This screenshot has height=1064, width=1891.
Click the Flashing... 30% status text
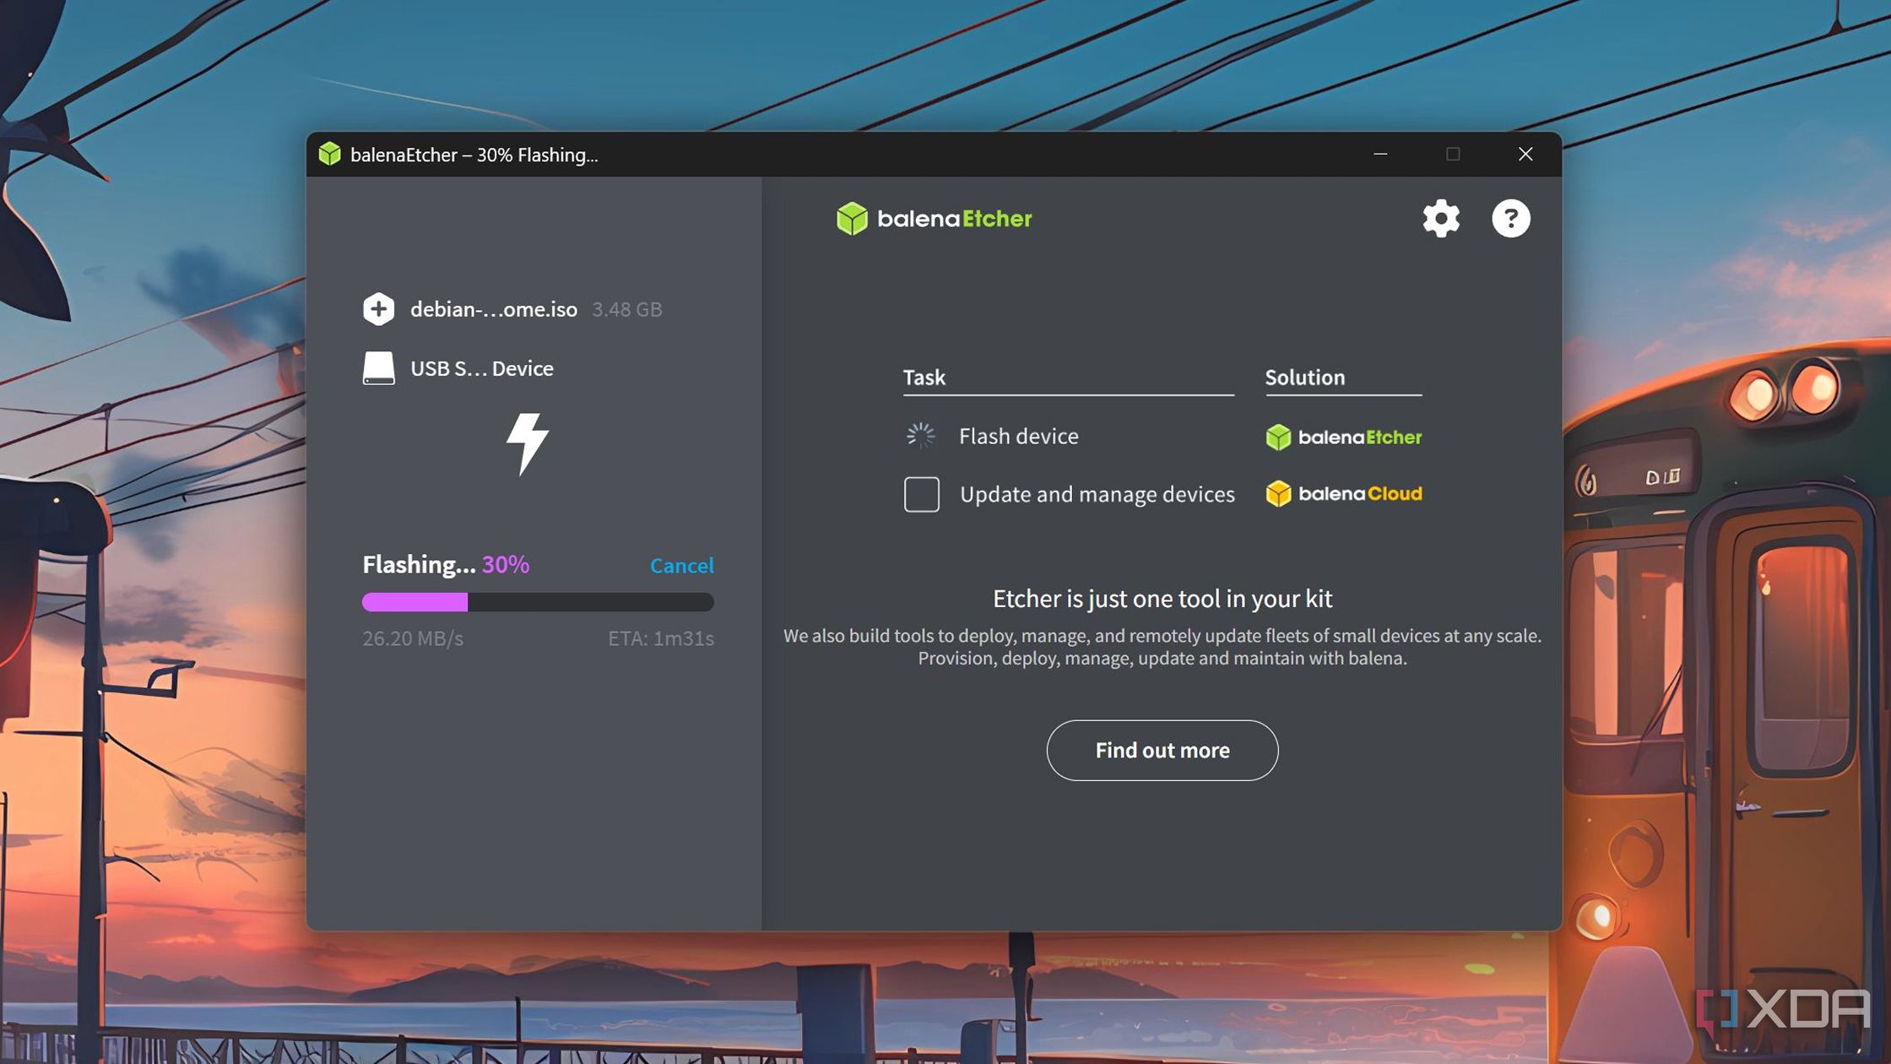click(446, 564)
